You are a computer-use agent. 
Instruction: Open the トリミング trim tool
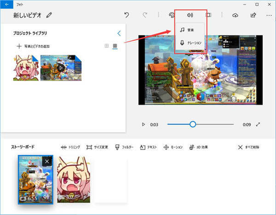(70, 147)
